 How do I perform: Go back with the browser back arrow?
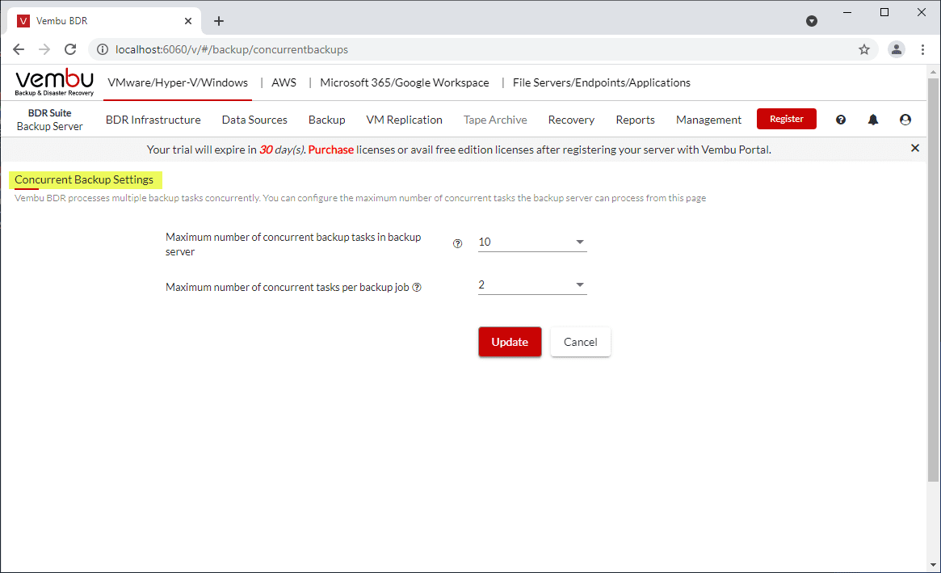pos(19,49)
